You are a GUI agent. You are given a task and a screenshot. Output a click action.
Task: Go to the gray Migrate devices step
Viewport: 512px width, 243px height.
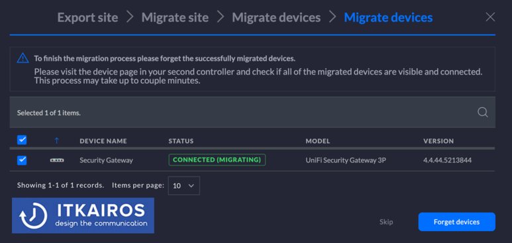pyautogui.click(x=276, y=17)
